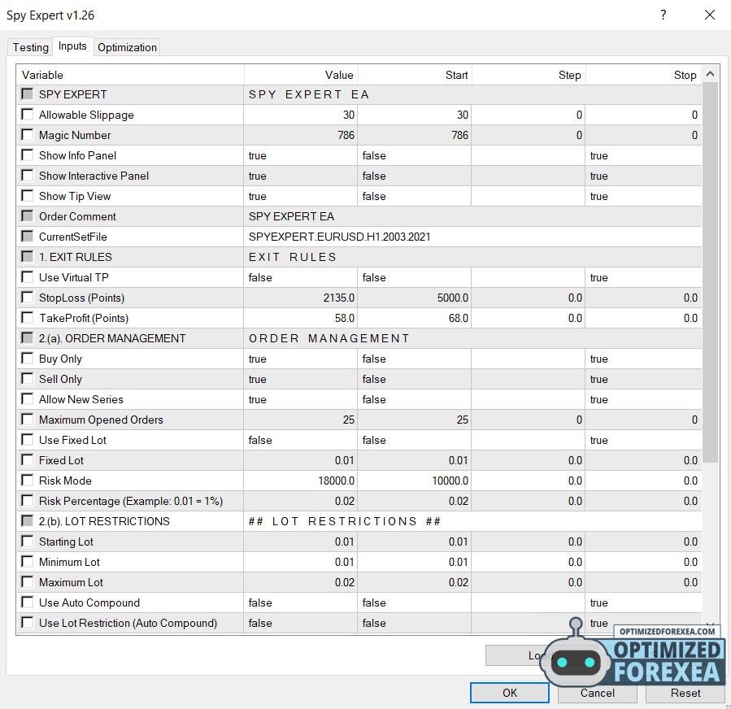Select the Order Comment value SPY EXPERT EA
The image size is (731, 709).
472,216
